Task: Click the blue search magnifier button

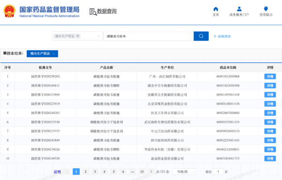Action: pyautogui.click(x=201, y=36)
